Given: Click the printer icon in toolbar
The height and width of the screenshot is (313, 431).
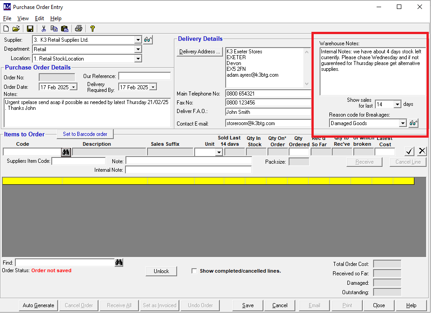Looking at the screenshot, I should point(79,29).
